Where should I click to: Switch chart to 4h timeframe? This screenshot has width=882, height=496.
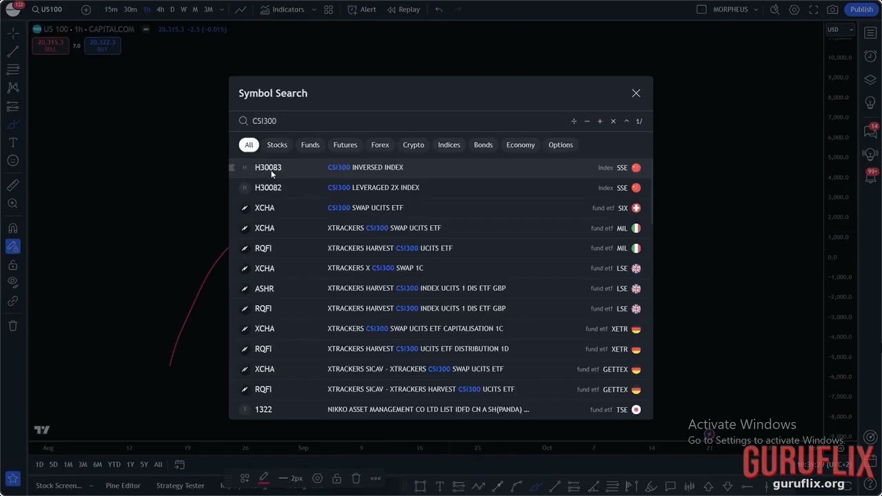pos(161,10)
